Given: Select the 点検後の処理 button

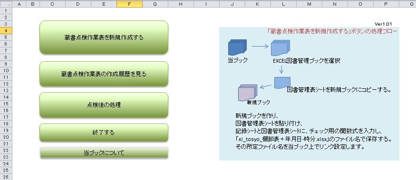Looking at the screenshot, I should (104, 105).
